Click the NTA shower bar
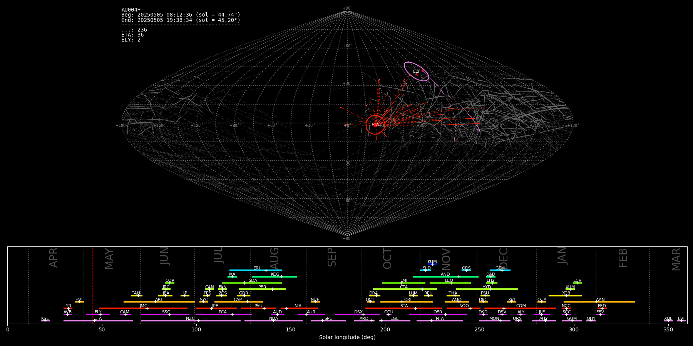 point(440,321)
